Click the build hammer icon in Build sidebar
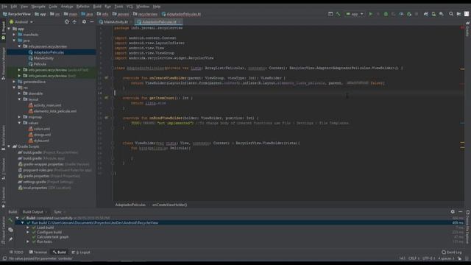The image size is (471, 265). 10,220
